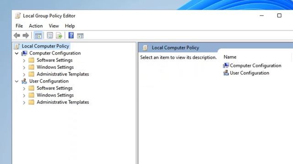Click folder icon of Software Settings under User Configuration

point(32,88)
